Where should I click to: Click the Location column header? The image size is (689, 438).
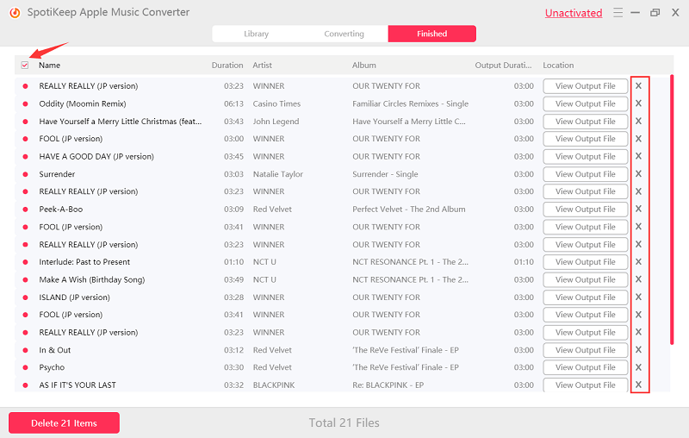point(558,65)
